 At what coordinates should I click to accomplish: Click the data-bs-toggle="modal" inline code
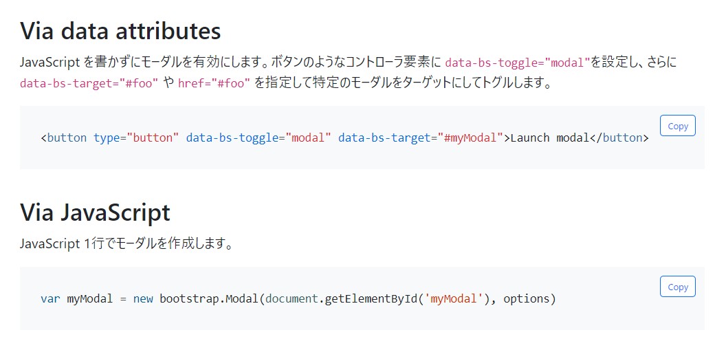(x=518, y=63)
